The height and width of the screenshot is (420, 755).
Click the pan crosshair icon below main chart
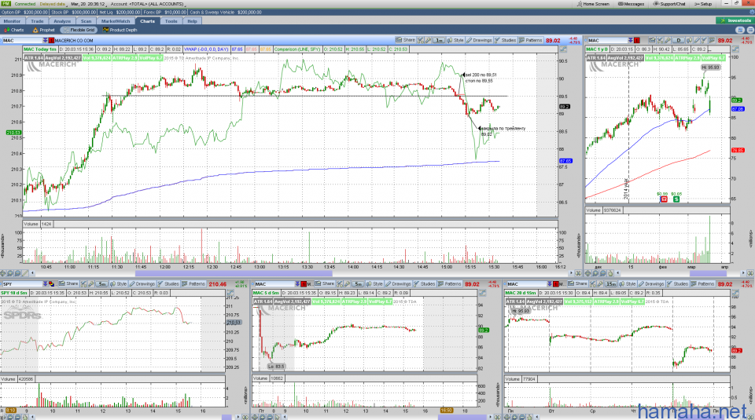(x=4, y=273)
